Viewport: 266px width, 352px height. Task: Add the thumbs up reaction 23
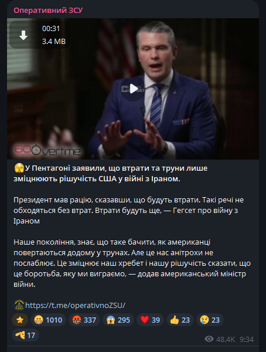180,320
